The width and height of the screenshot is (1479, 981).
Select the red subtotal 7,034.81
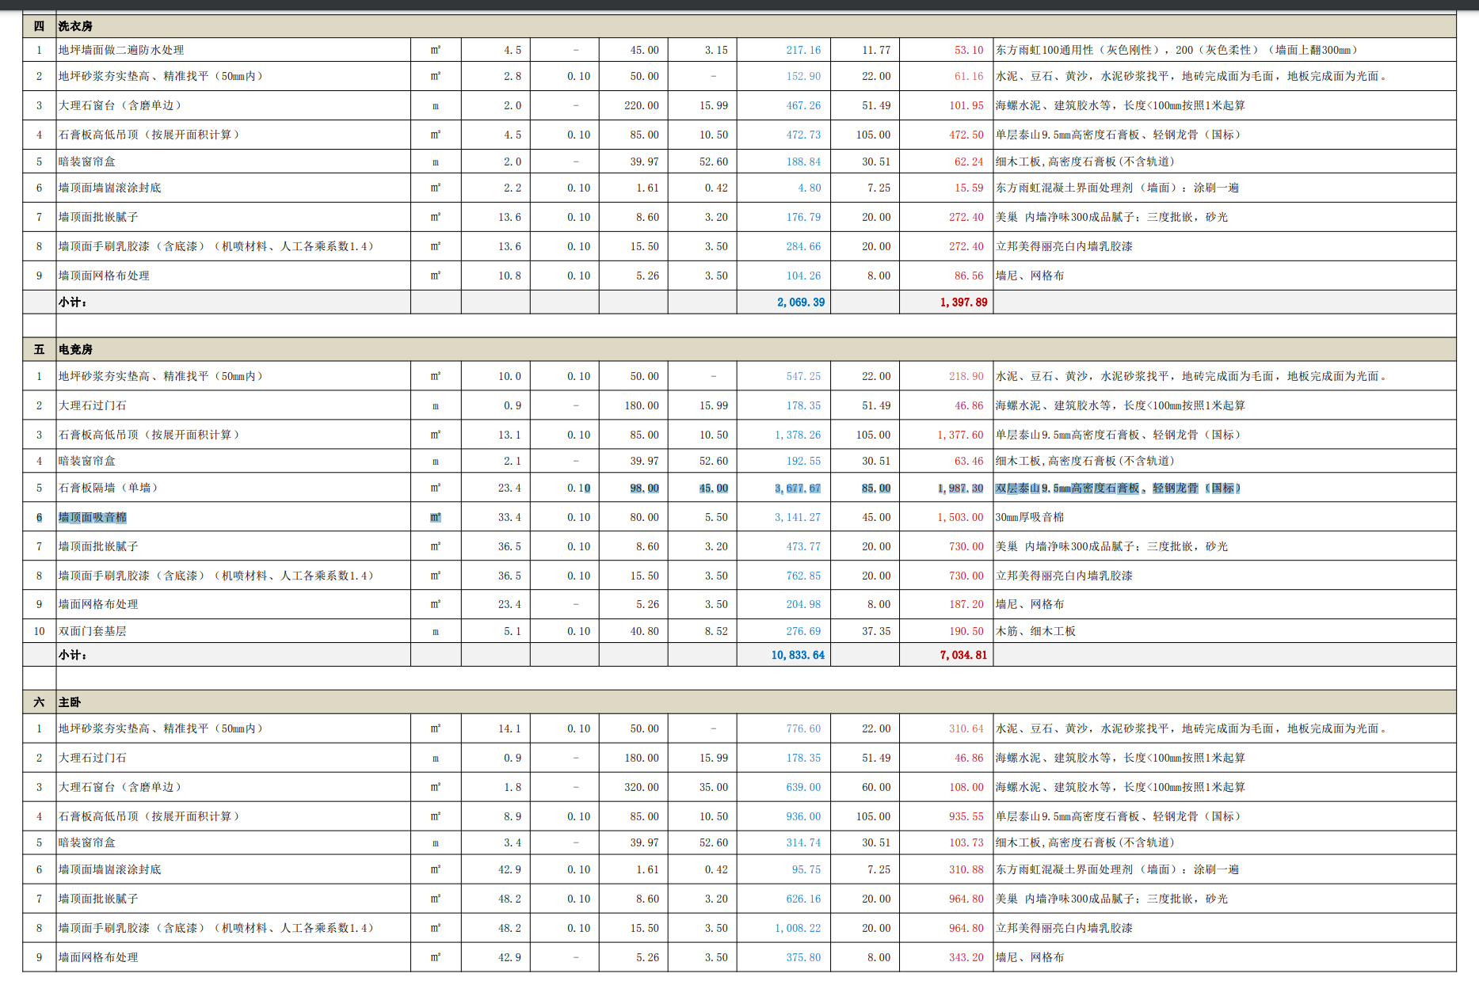tap(963, 655)
